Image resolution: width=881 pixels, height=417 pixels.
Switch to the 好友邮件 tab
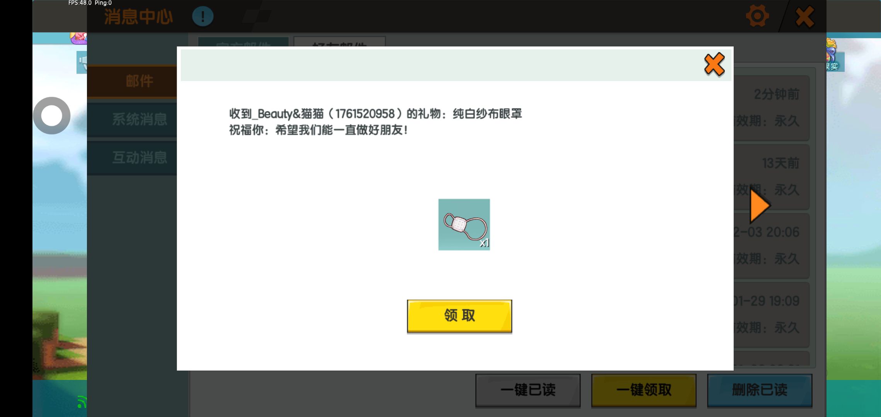point(339,42)
